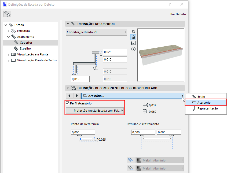
Task: Select Visualização Planta de Tectos label
Action: (x=37, y=60)
